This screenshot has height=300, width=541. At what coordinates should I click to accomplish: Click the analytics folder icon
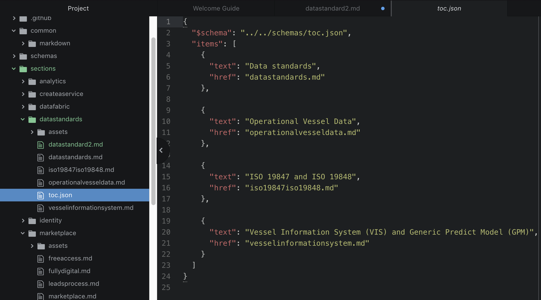[32, 82]
